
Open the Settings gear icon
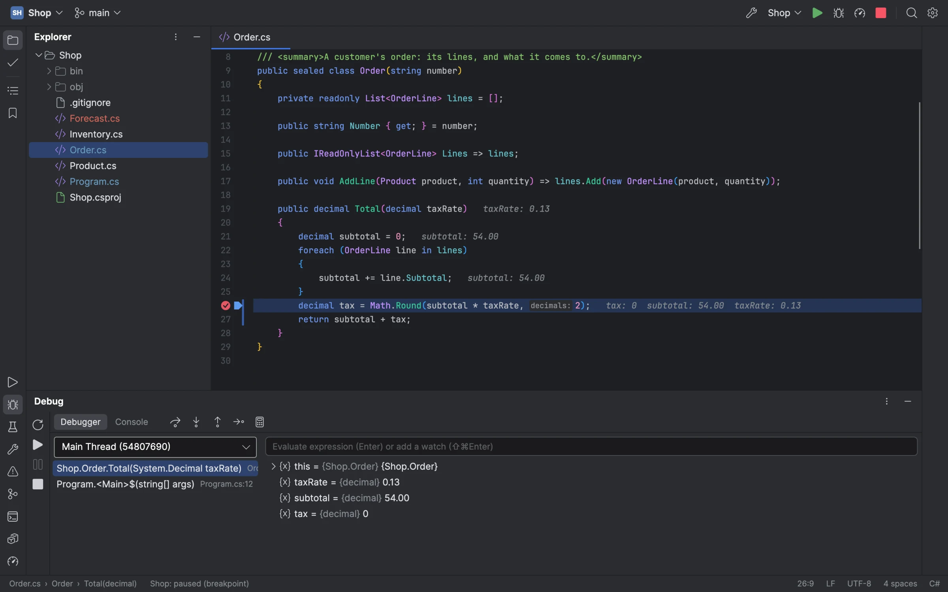tap(933, 13)
